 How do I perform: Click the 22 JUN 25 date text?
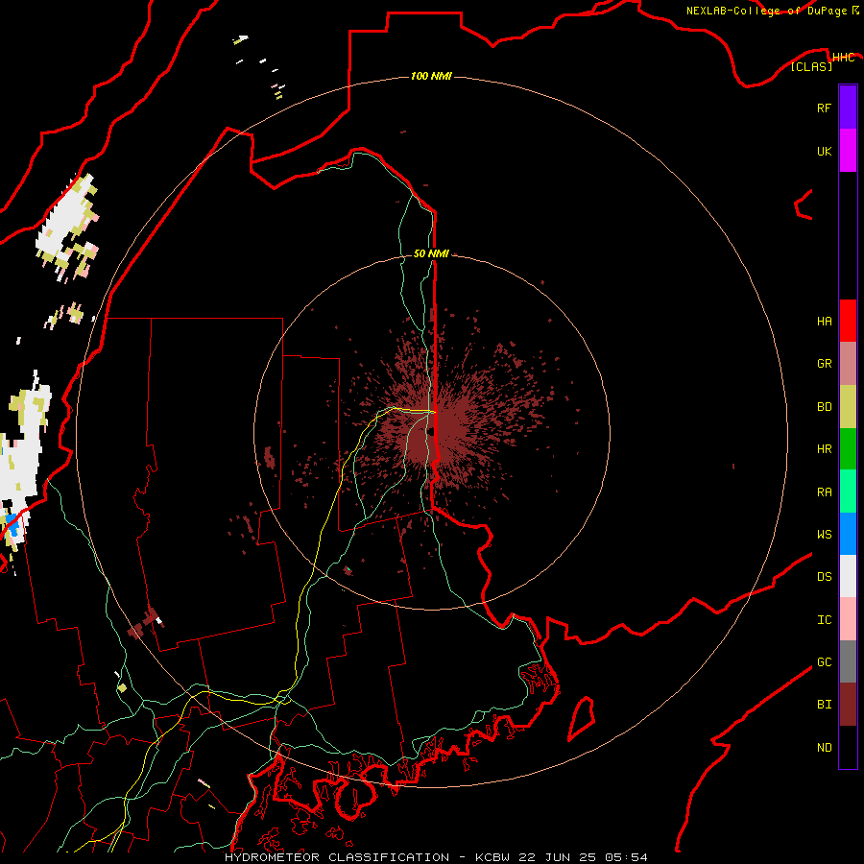557,857
